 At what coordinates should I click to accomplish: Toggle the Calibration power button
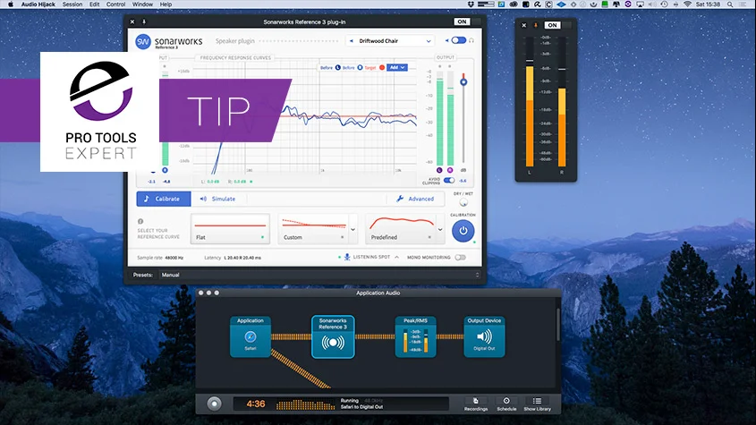463,231
